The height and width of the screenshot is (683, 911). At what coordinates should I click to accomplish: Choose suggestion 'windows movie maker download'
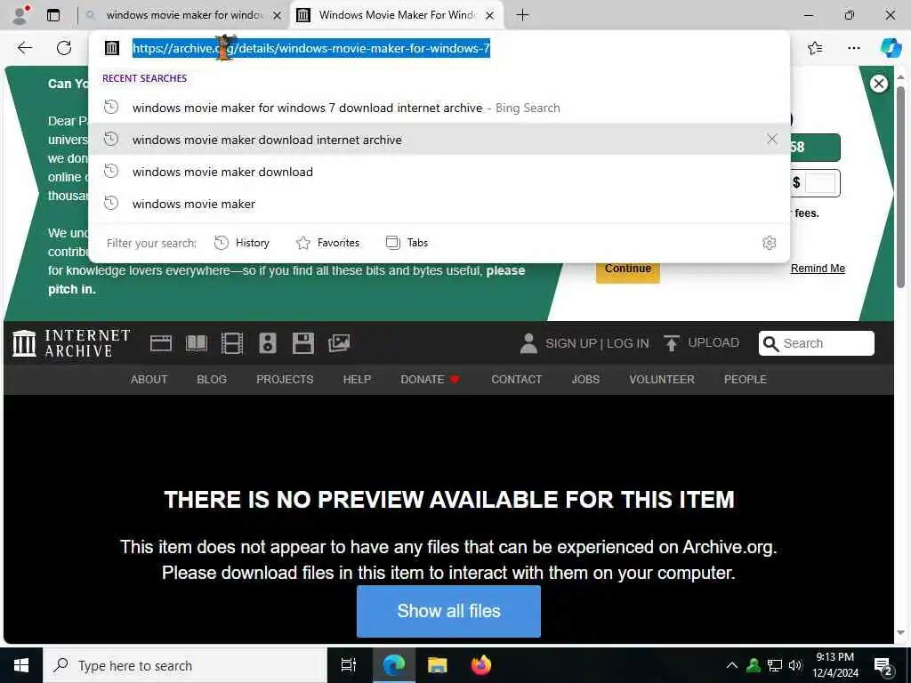[x=439, y=172]
